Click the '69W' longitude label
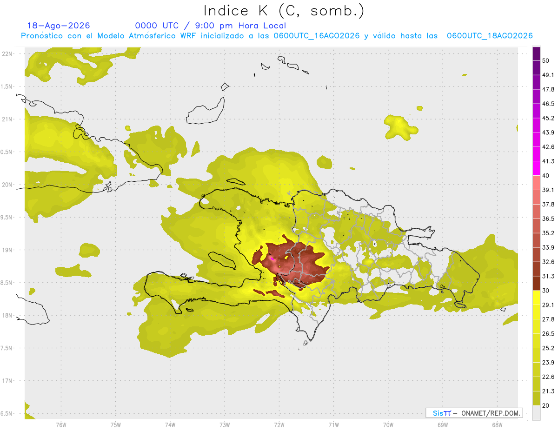 click(x=443, y=425)
